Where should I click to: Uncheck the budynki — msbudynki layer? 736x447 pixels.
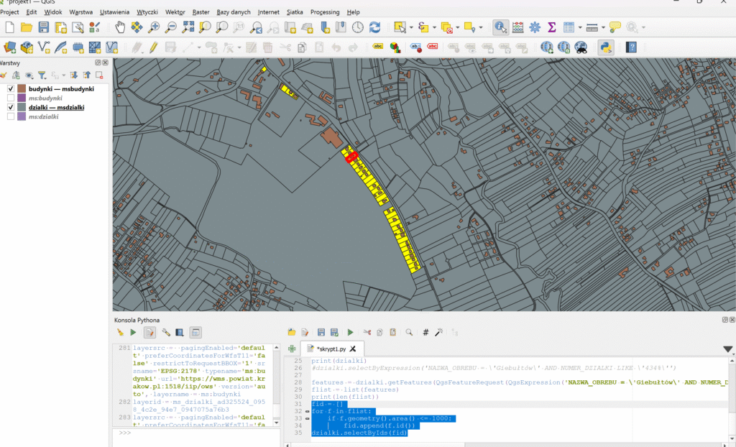pos(11,88)
